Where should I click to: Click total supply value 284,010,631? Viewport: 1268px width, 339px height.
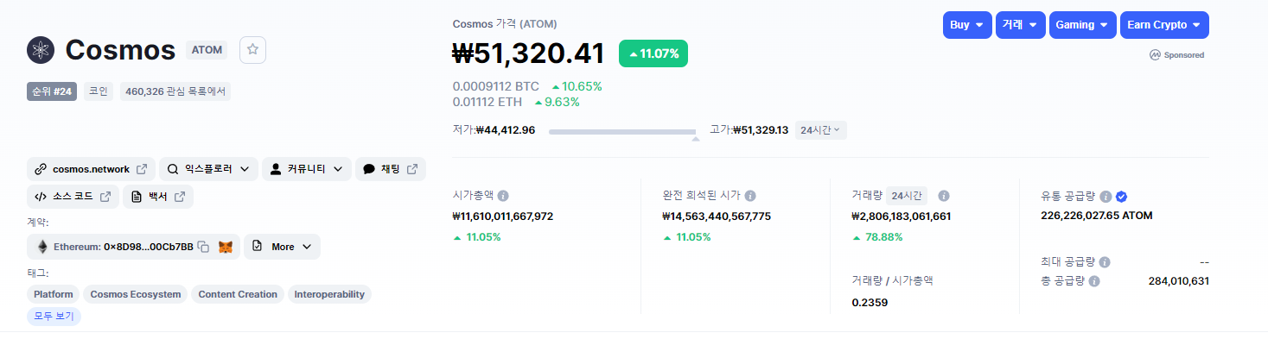[1179, 281]
